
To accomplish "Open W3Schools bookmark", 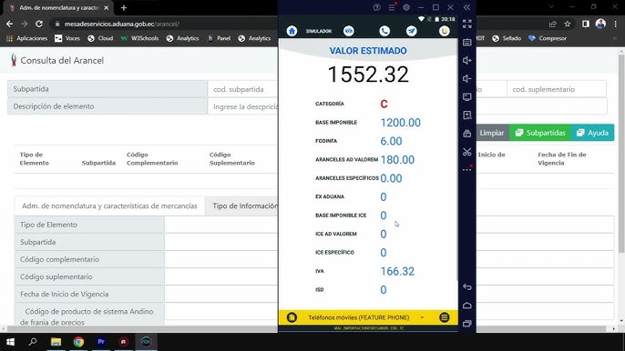I will 139,38.
